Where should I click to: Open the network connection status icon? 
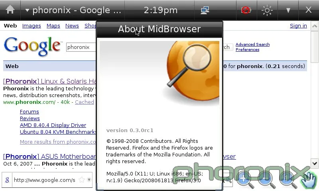pyautogui.click(x=205, y=10)
